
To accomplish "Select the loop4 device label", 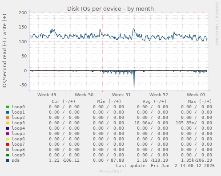I will point(18,128).
